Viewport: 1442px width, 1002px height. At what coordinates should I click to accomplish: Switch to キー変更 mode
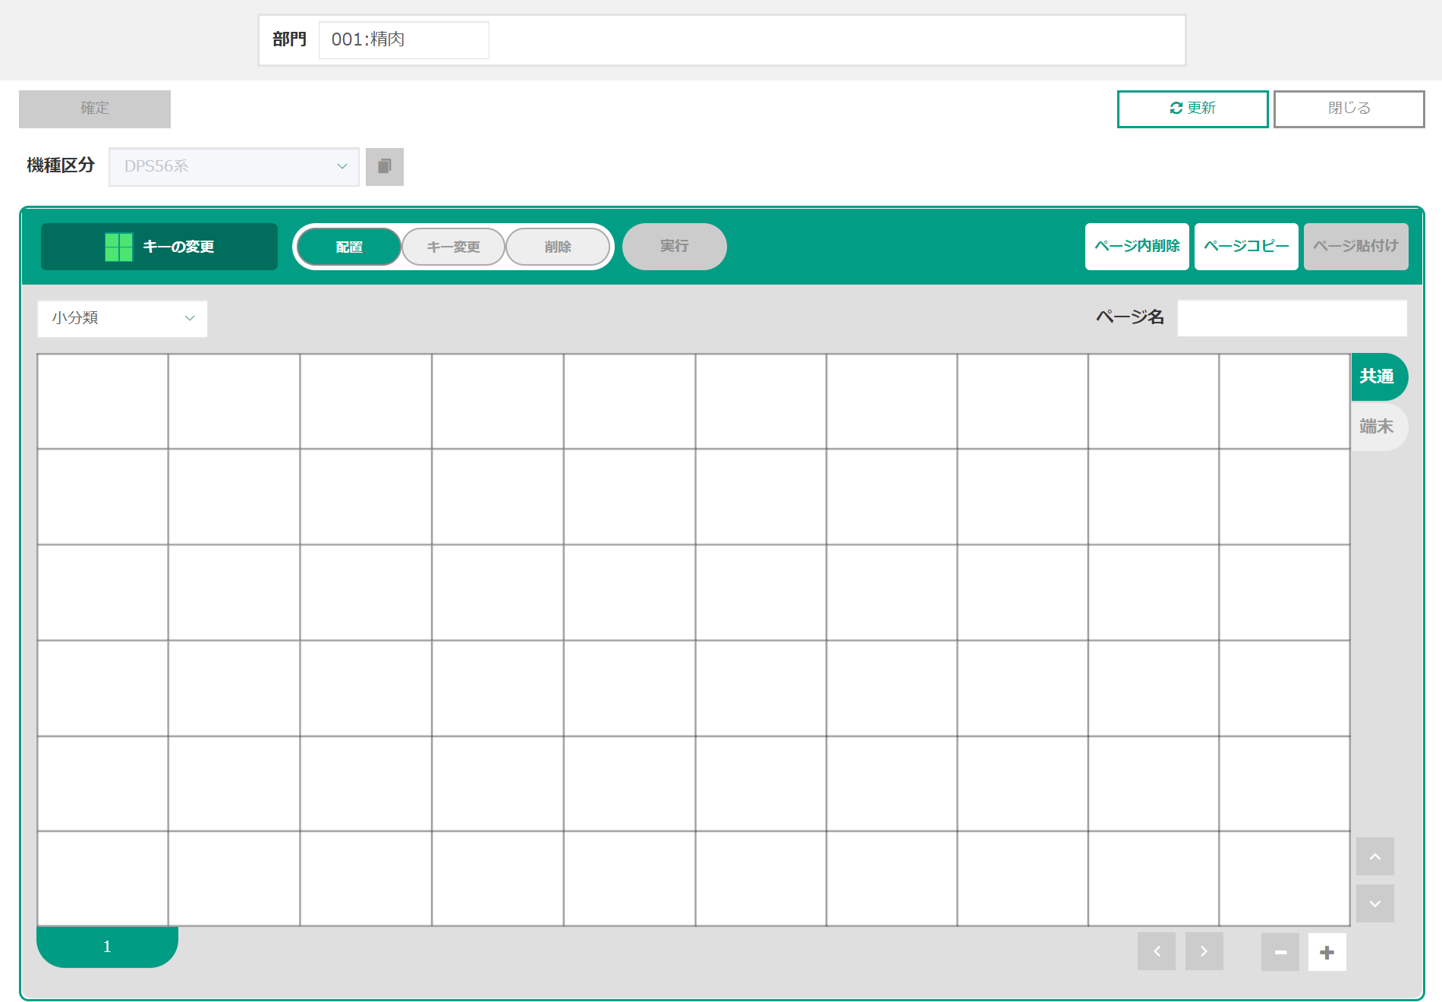click(453, 247)
